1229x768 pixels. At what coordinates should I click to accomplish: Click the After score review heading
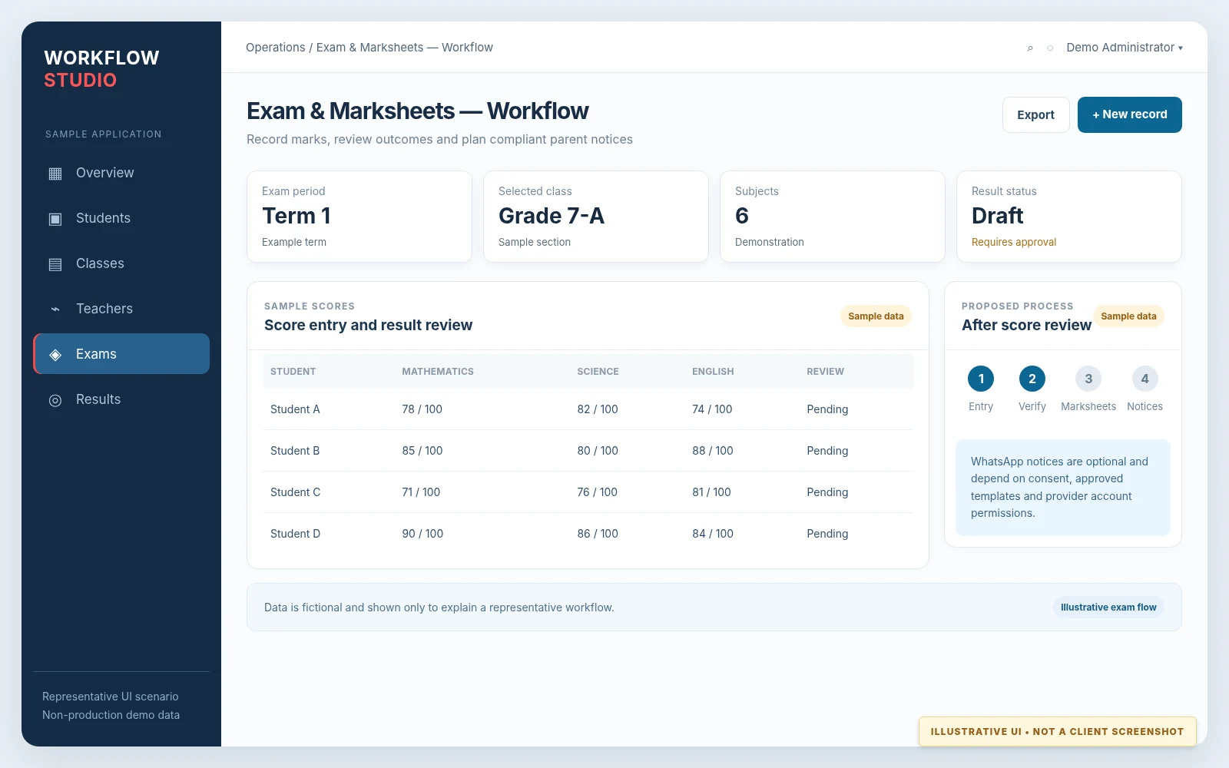pos(1026,325)
